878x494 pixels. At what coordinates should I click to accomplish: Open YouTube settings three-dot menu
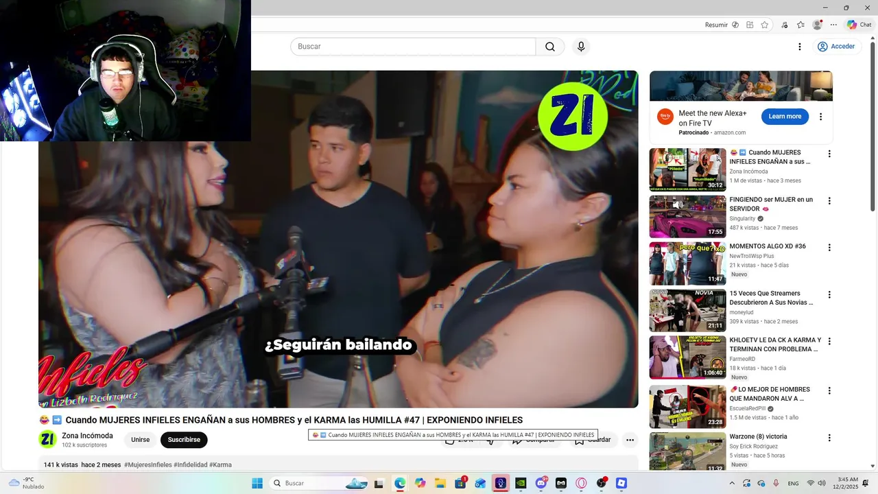coord(799,47)
